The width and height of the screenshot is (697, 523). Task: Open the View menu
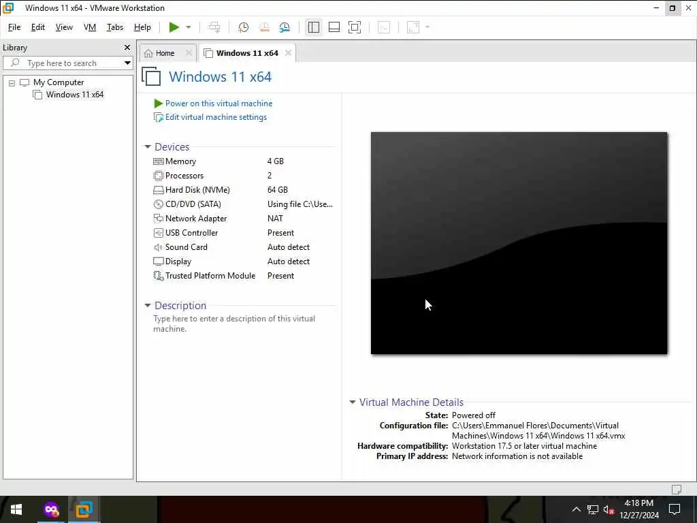pos(64,27)
